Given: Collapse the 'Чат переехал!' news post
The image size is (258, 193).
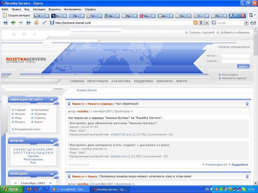Looking at the screenshot, I should point(247,104).
